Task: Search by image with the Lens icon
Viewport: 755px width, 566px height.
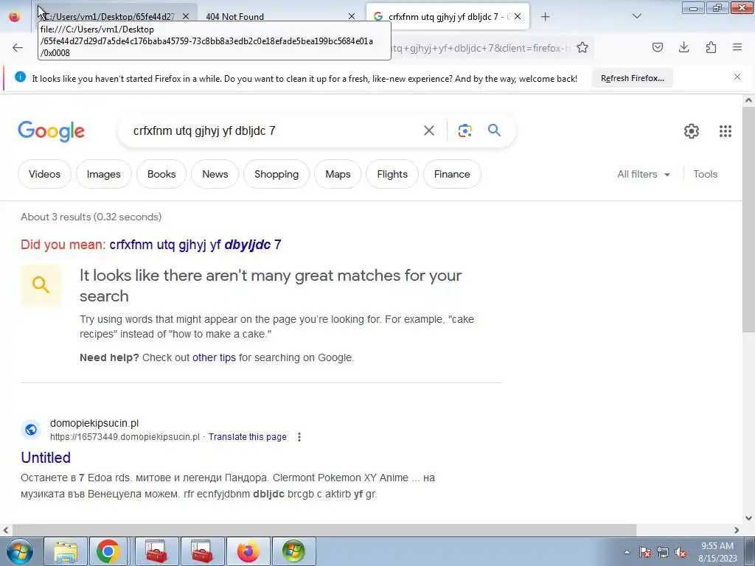Action: click(x=465, y=130)
